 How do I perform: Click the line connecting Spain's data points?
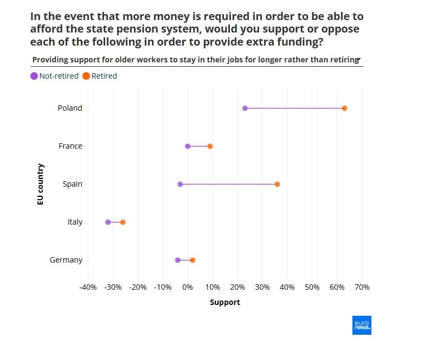click(228, 184)
